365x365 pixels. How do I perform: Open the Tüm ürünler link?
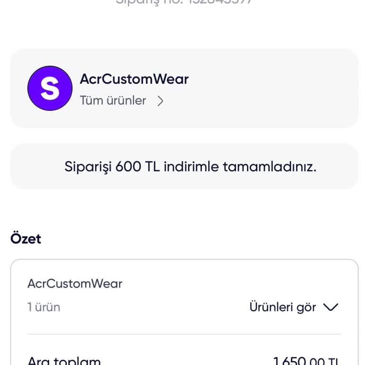[113, 101]
